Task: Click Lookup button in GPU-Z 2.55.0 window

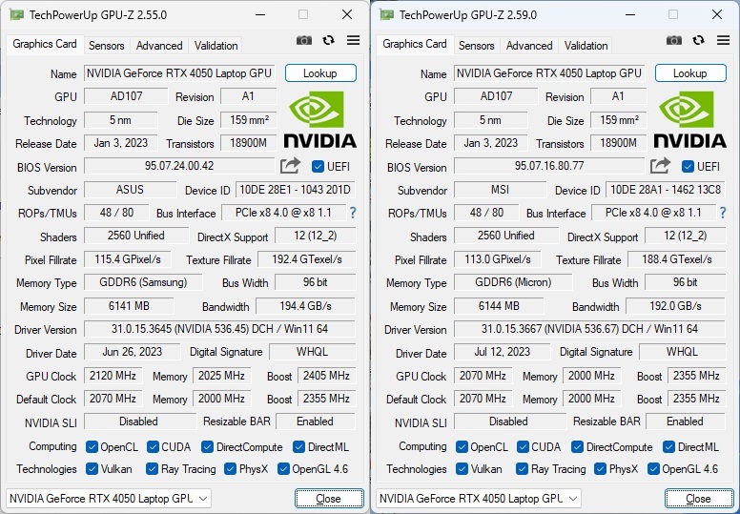Action: pos(320,73)
